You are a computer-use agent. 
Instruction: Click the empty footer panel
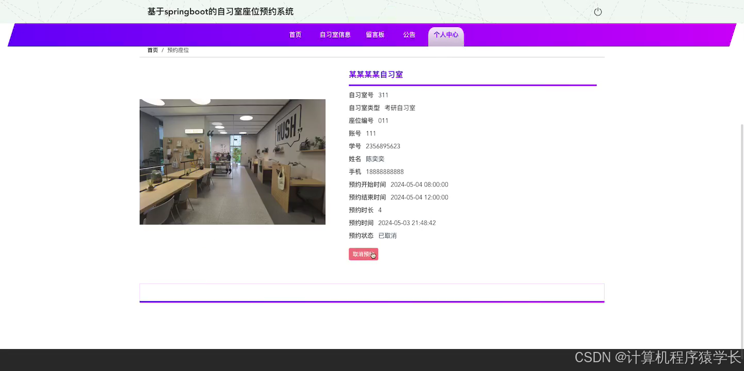pos(371,292)
